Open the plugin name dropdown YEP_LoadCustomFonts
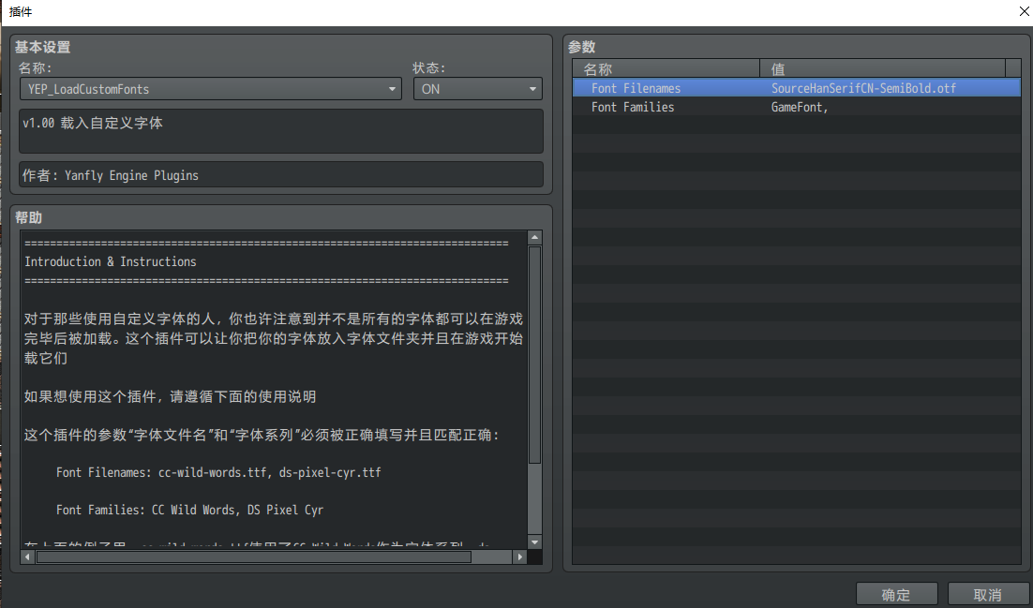Screen dimensions: 1033x608 coord(210,89)
